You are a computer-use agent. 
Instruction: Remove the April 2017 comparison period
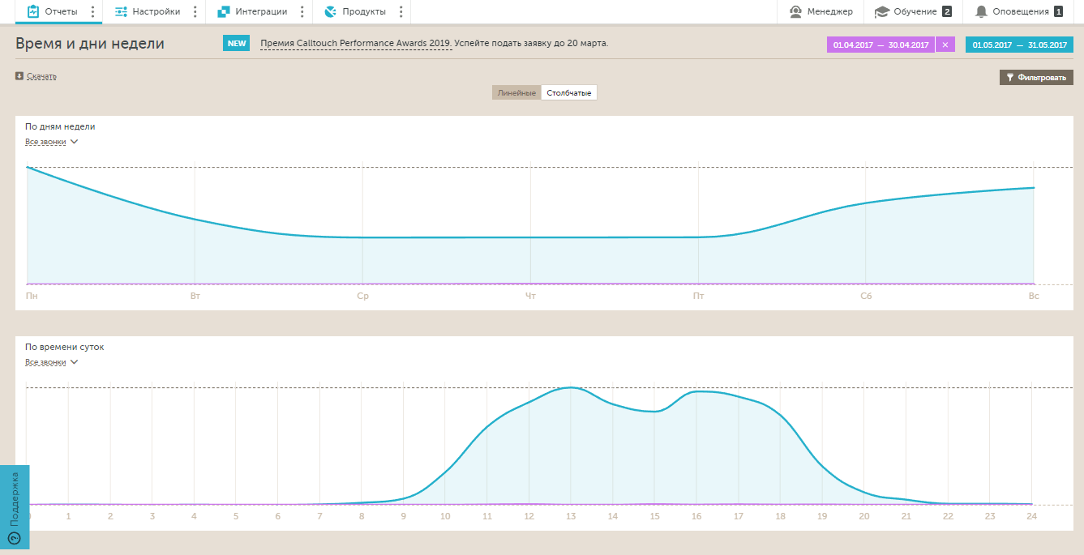click(945, 45)
